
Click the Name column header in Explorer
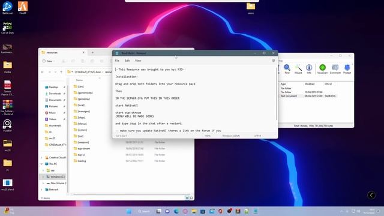(79, 80)
